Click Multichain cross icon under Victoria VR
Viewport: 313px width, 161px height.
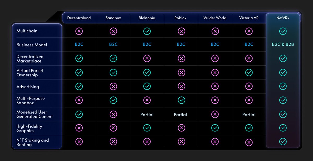[x=249, y=32]
